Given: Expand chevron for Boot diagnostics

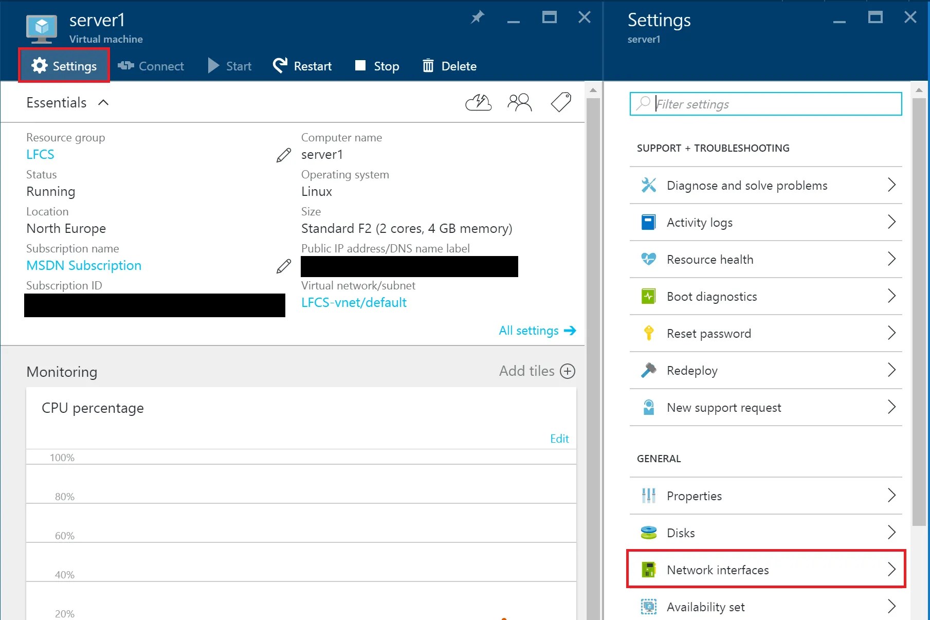Looking at the screenshot, I should tap(892, 296).
